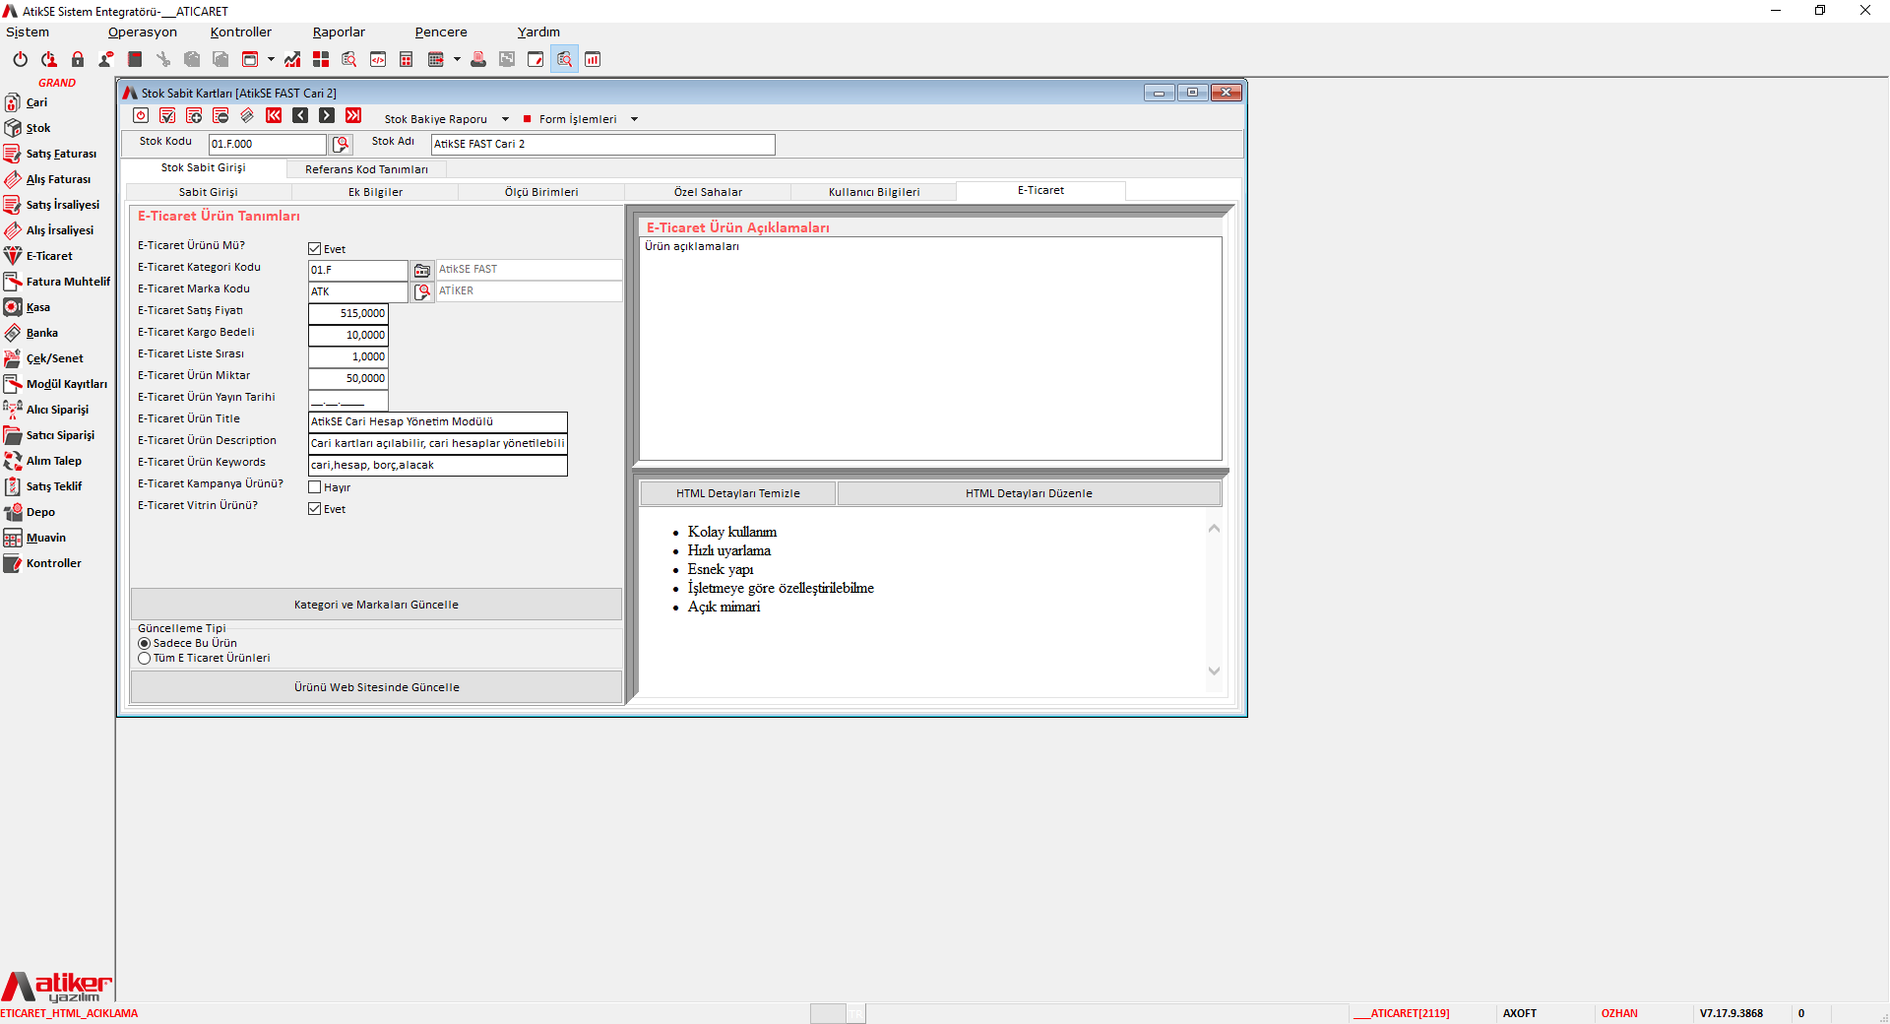Click HTML Detayları Düzenle button
Viewport: 1890px width, 1024px height.
click(1029, 493)
